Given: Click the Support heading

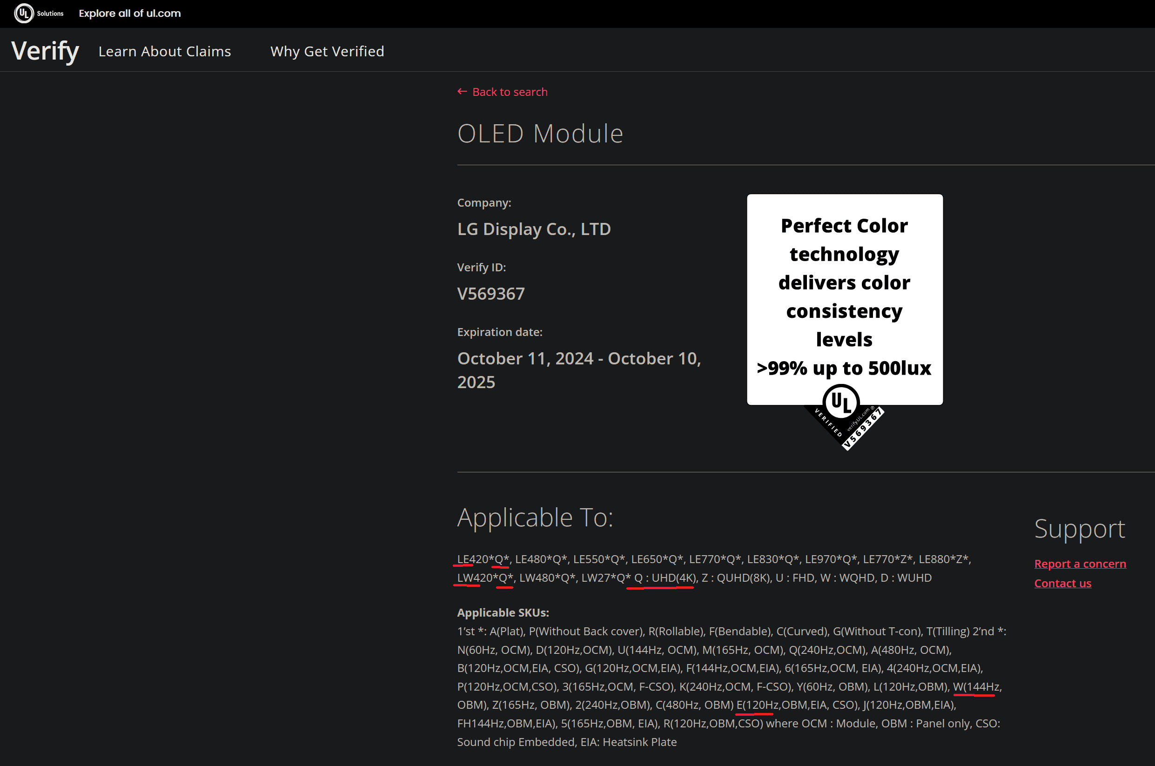Looking at the screenshot, I should (1080, 528).
